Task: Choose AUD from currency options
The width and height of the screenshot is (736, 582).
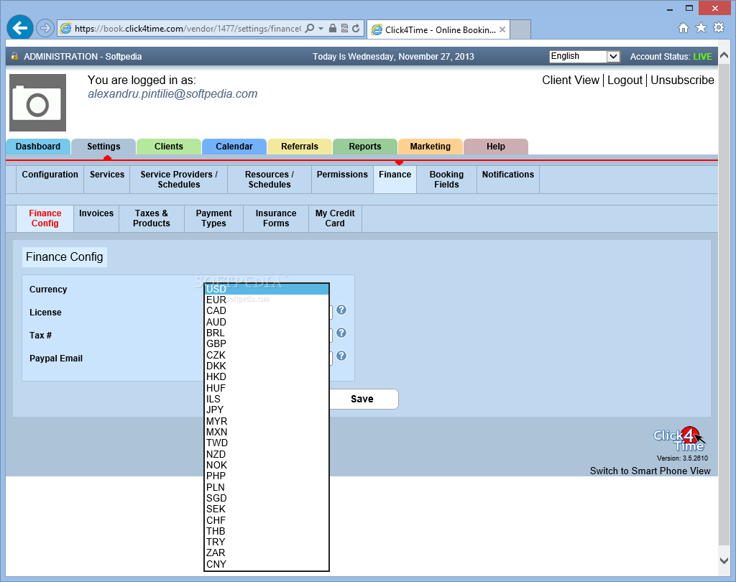Action: [x=267, y=322]
